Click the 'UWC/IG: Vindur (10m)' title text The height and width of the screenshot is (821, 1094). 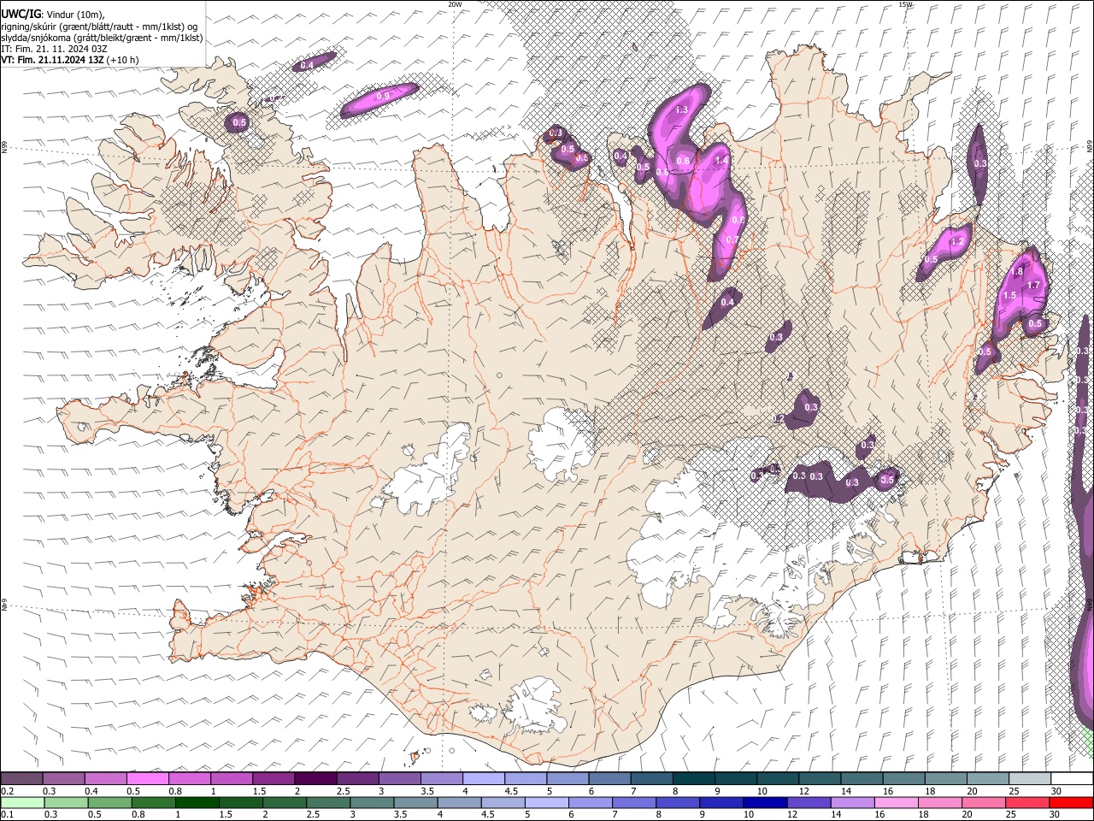(x=53, y=14)
